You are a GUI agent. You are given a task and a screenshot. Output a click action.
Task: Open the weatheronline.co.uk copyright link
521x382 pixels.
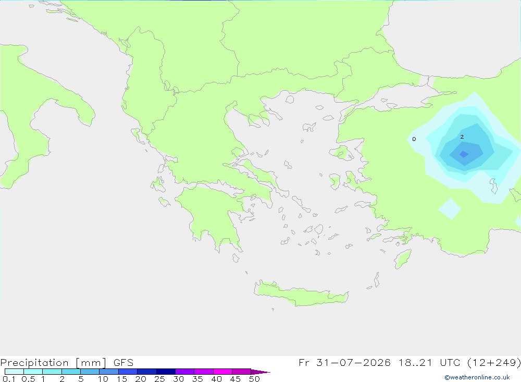(x=477, y=377)
